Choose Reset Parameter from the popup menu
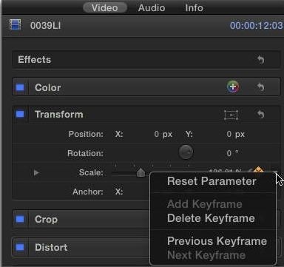 click(212, 181)
